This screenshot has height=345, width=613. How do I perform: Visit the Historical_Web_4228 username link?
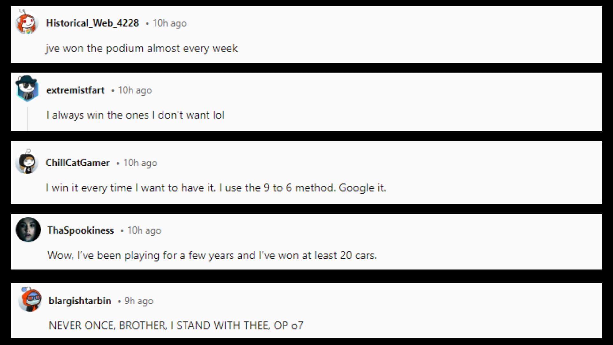click(x=92, y=23)
